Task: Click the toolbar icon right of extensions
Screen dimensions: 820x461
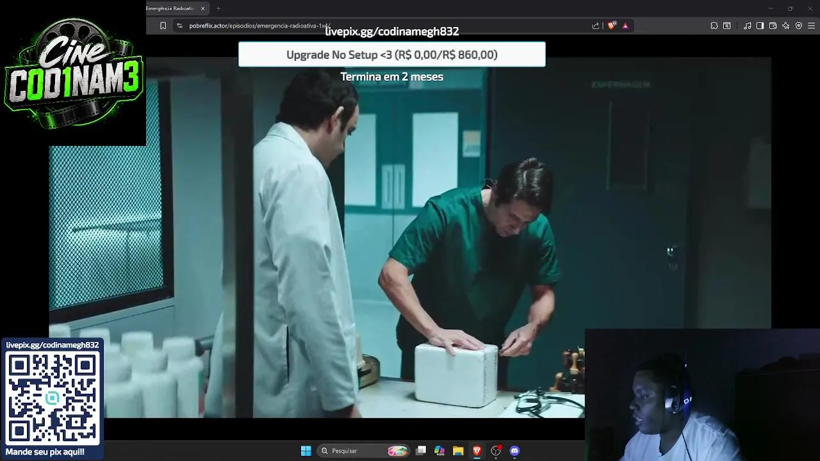Action: (727, 26)
